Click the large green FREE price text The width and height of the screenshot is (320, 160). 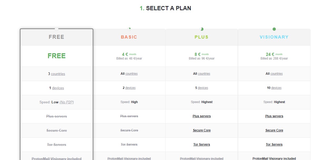point(57,56)
